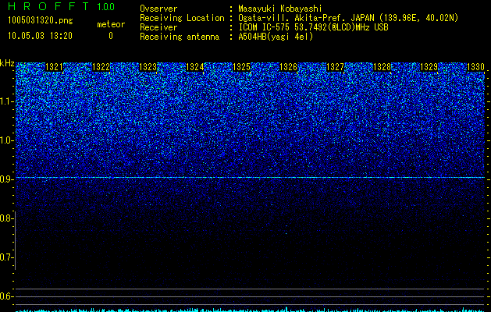Click the 1321 time marker
The height and width of the screenshot is (312, 491).
[54, 67]
